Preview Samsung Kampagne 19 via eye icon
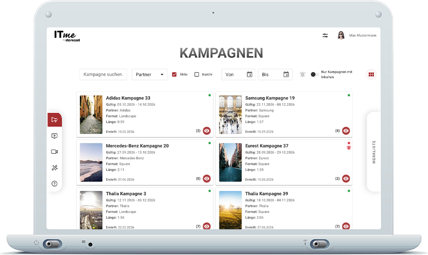428x255 pixels. (346, 131)
